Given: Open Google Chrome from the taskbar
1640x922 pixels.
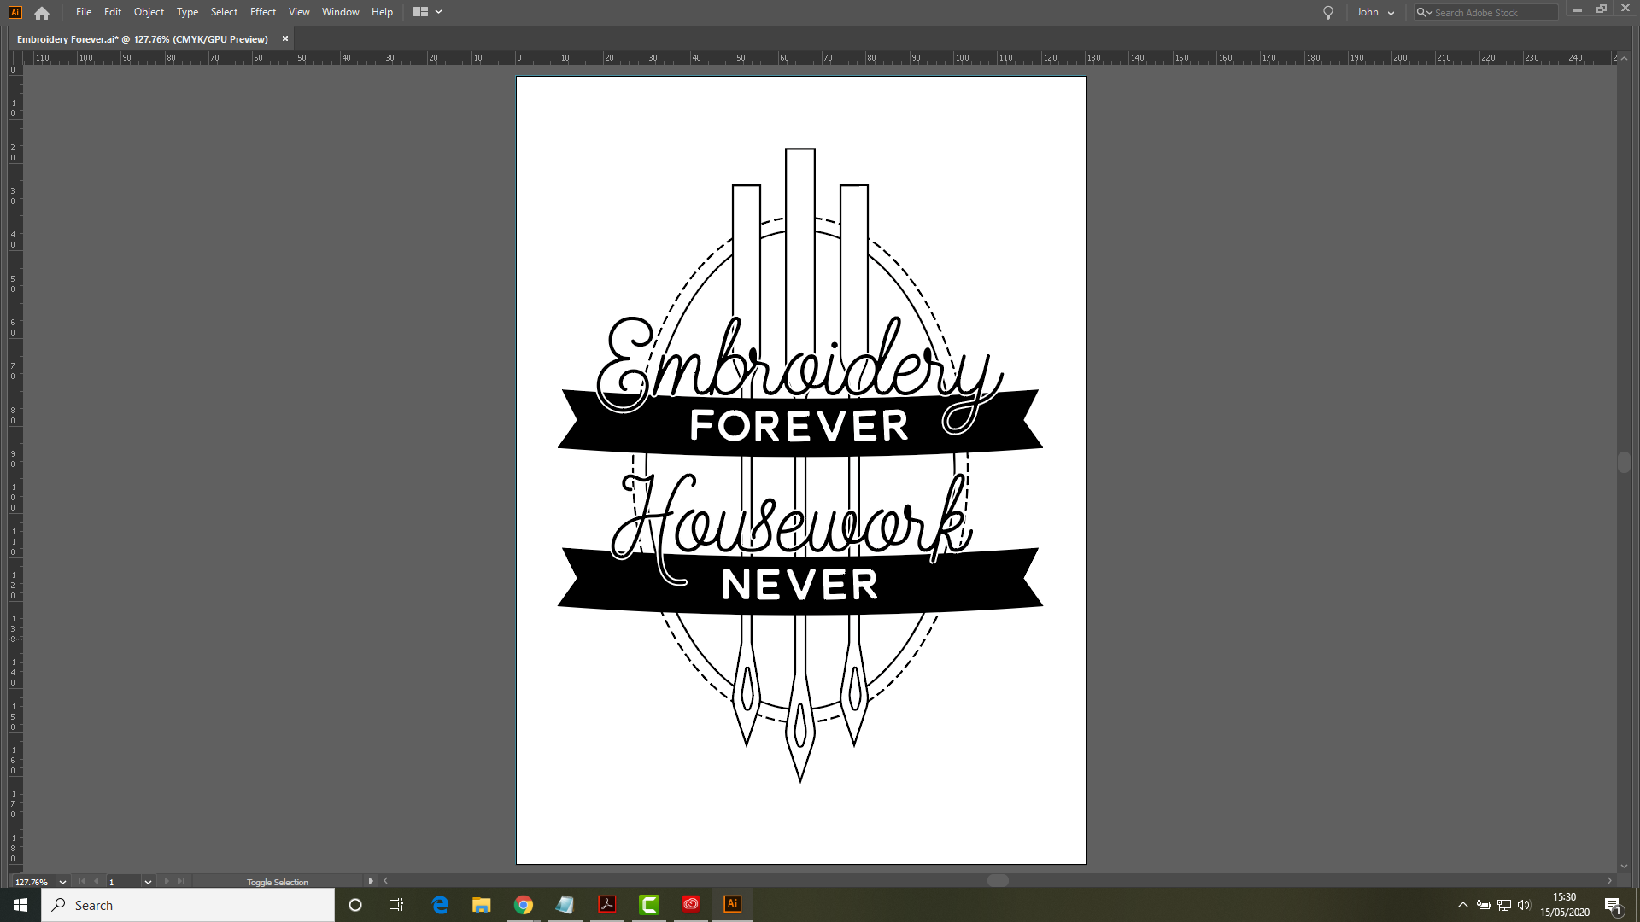Looking at the screenshot, I should point(524,905).
